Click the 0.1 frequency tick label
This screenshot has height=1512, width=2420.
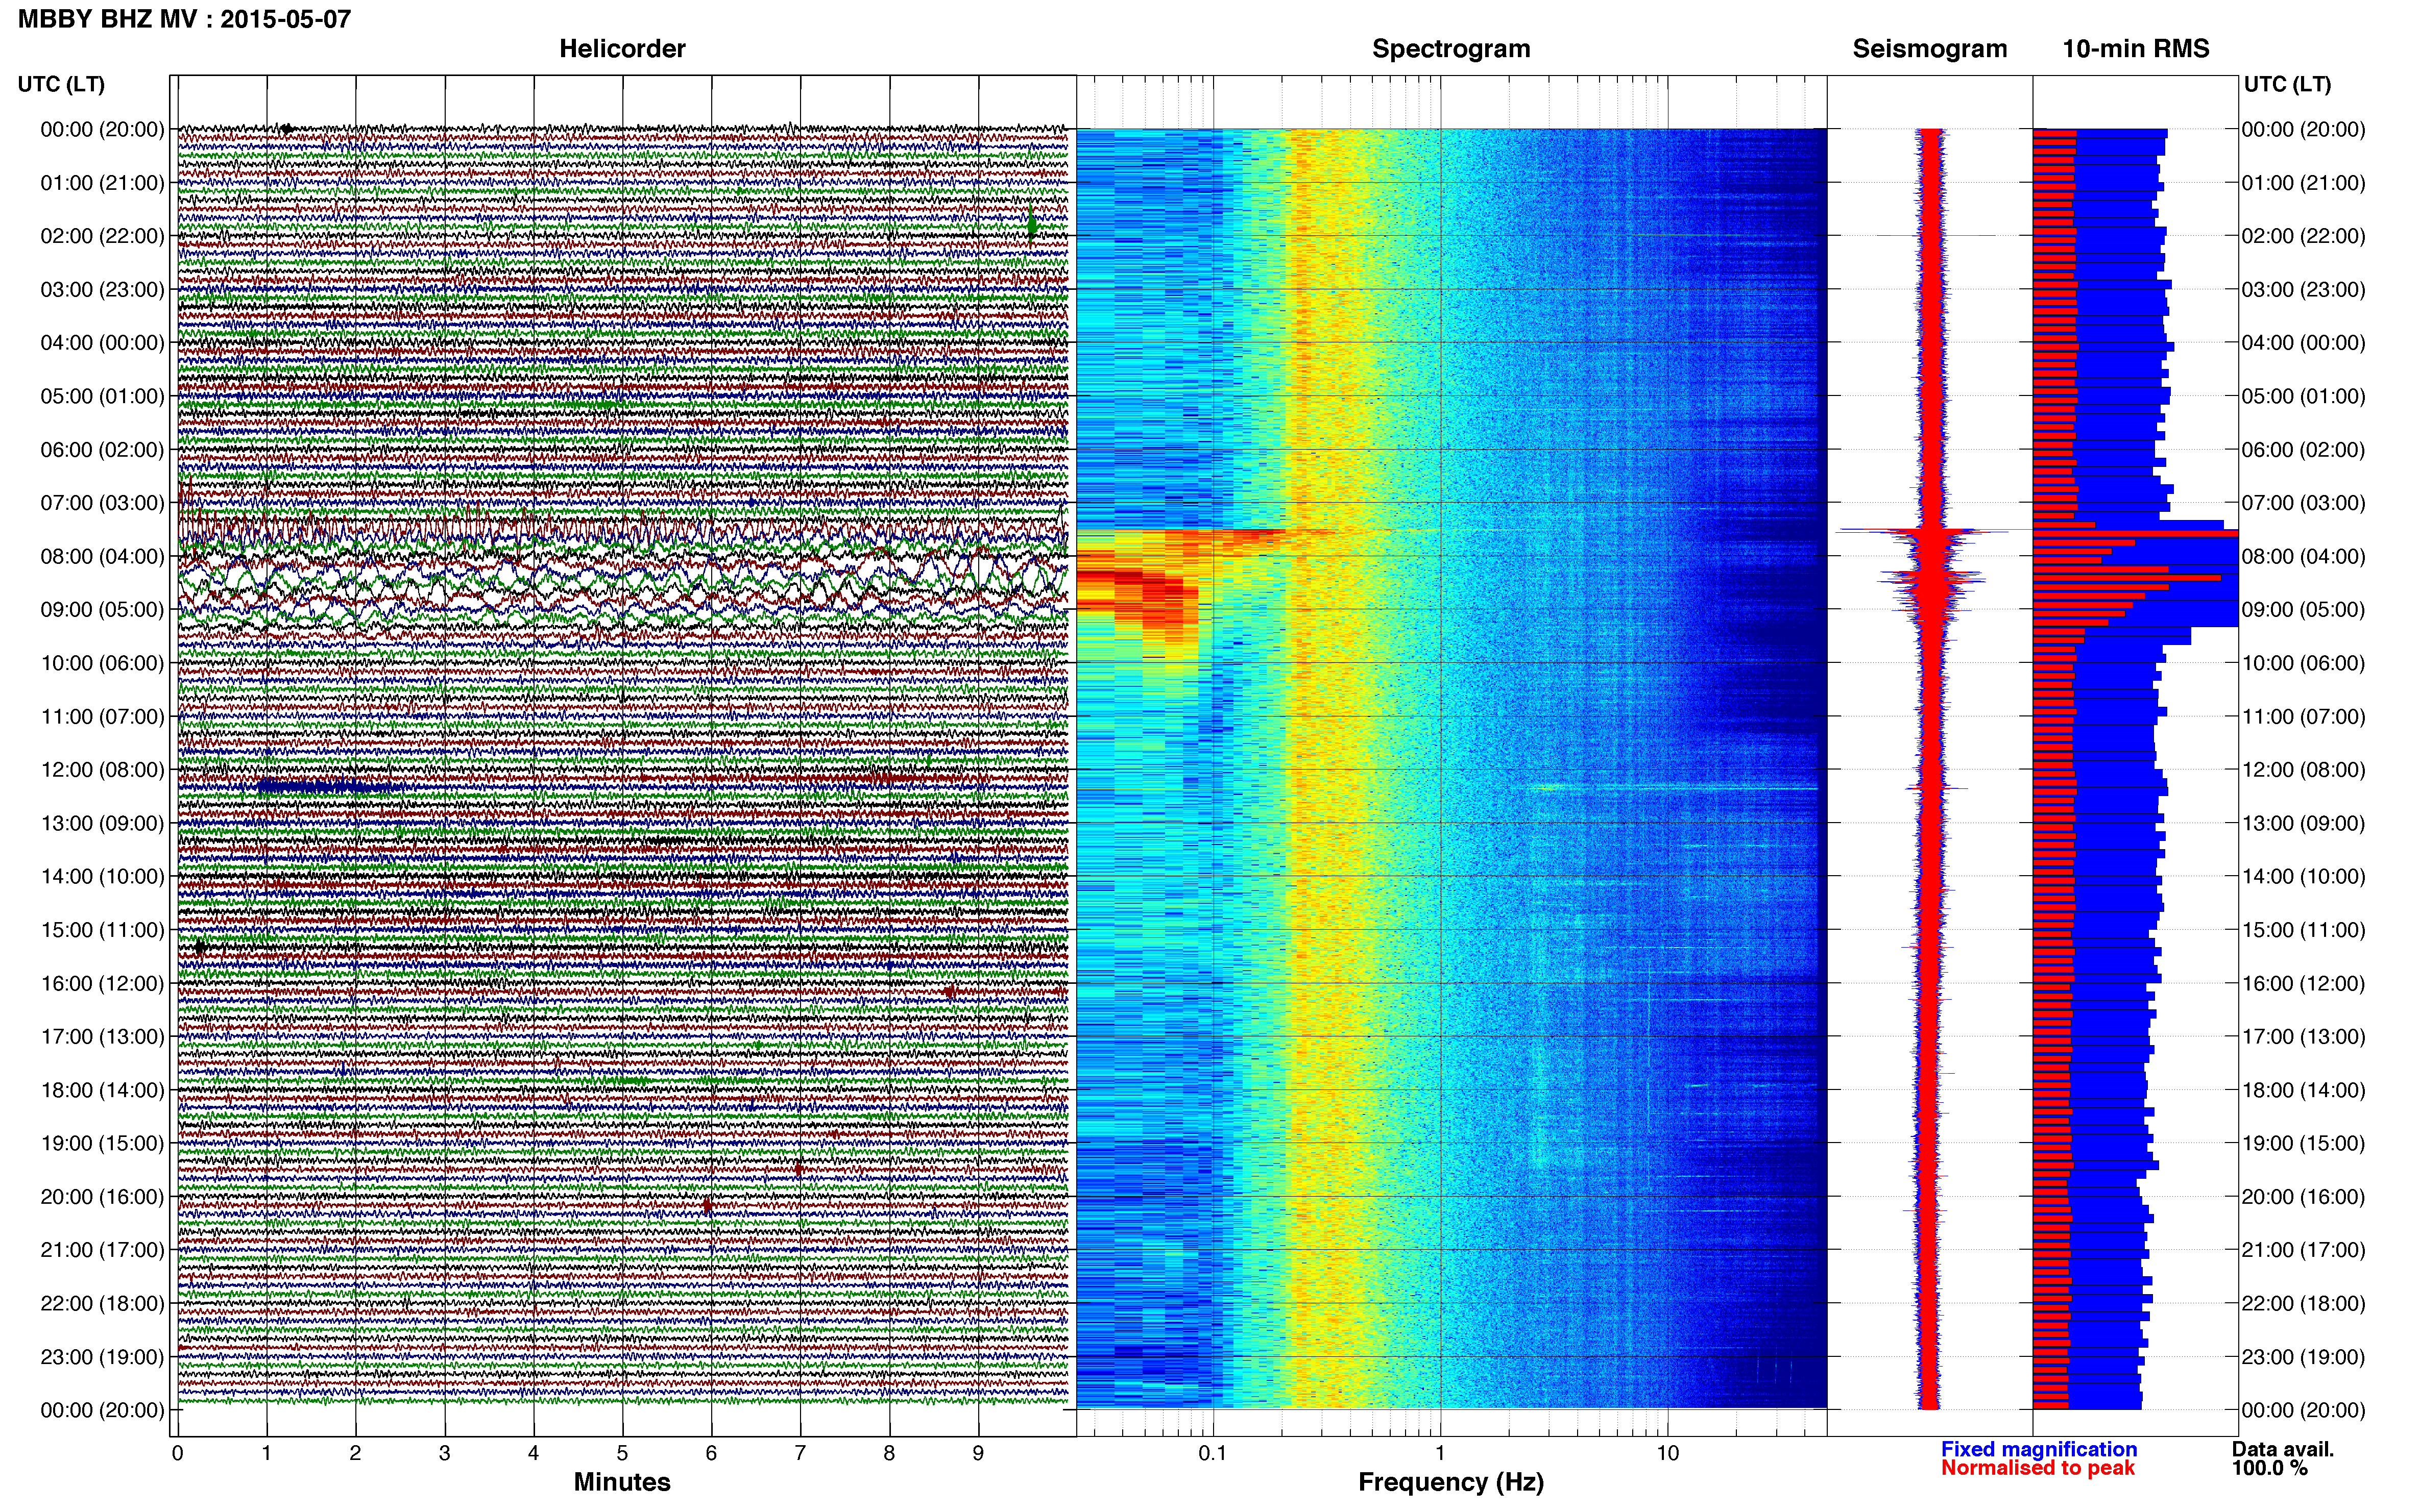point(1213,1454)
